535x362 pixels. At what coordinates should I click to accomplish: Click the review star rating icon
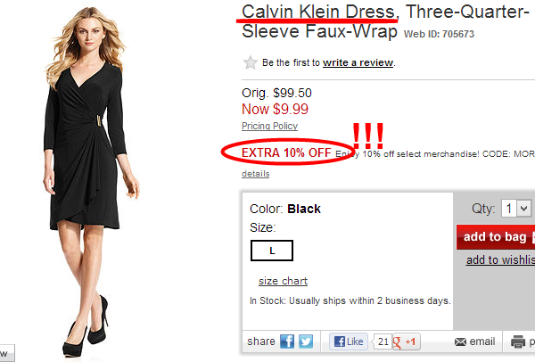[250, 62]
